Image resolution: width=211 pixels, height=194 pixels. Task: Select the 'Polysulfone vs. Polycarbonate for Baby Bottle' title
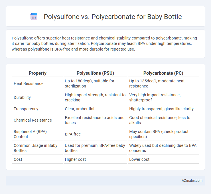pyautogui.click(x=113, y=17)
